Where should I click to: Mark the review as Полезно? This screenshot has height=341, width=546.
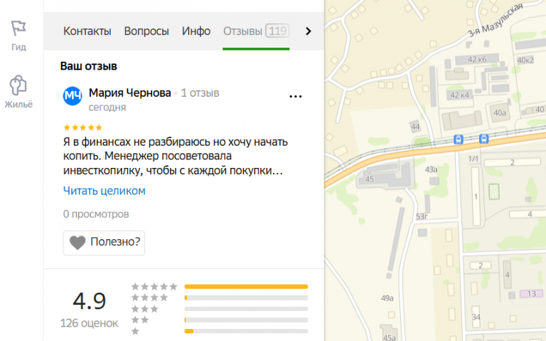pyautogui.click(x=104, y=243)
